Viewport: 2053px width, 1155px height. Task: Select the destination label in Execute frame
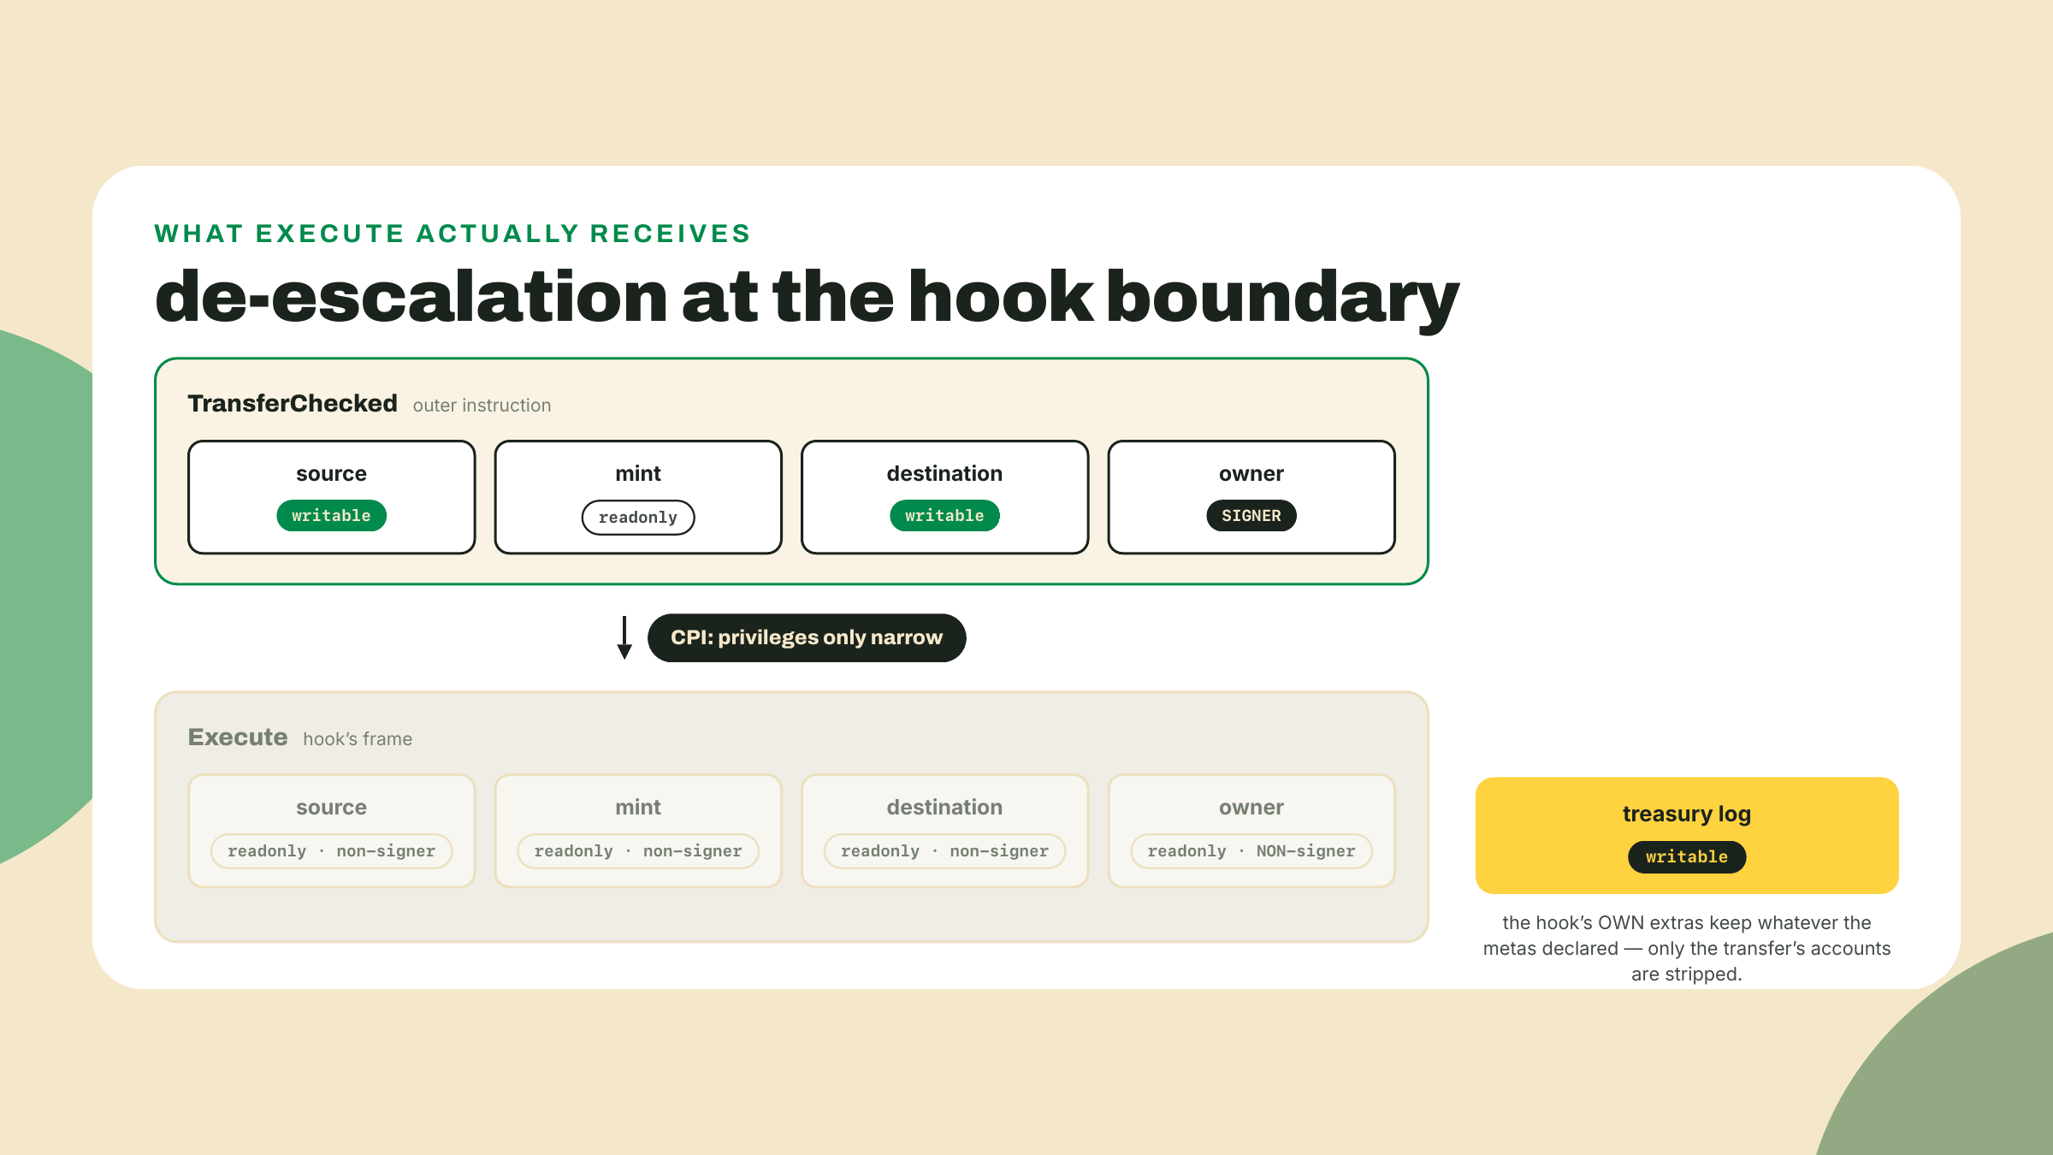pyautogui.click(x=945, y=807)
